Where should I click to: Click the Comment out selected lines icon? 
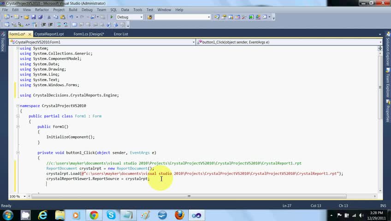59,25
